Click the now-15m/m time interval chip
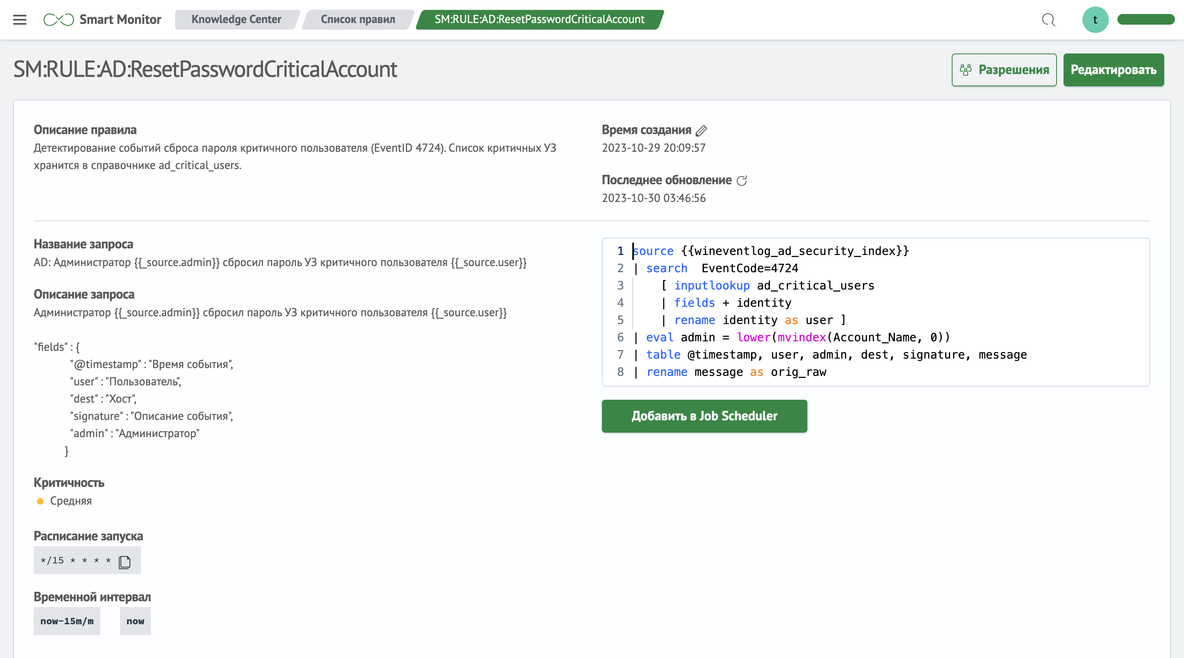This screenshot has height=658, width=1184. coord(67,621)
